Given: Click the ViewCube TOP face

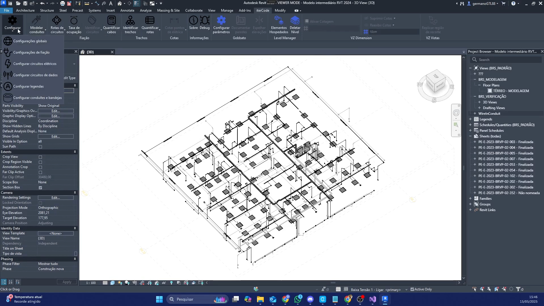Looking at the screenshot, I should click(436, 76).
